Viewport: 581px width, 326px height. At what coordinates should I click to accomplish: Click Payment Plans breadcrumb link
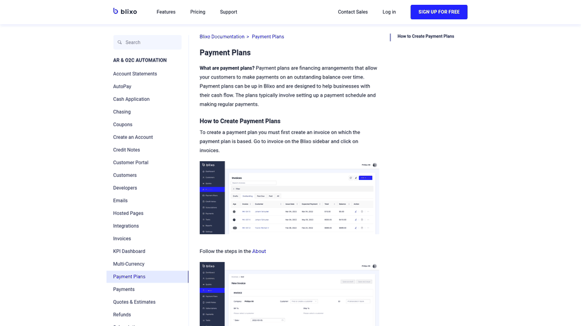pos(268,37)
